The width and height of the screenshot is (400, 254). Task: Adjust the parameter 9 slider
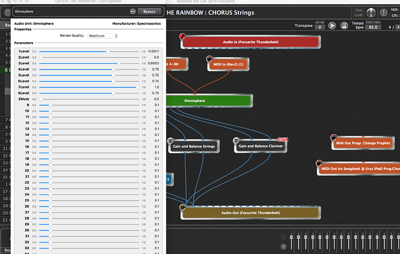(x=89, y=105)
